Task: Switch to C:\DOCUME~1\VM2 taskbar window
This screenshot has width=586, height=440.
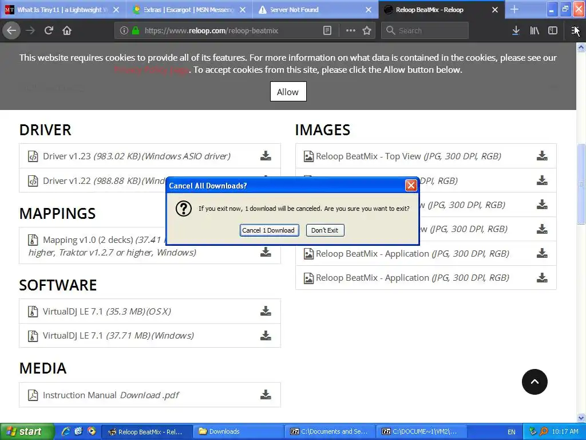Action: click(421, 431)
